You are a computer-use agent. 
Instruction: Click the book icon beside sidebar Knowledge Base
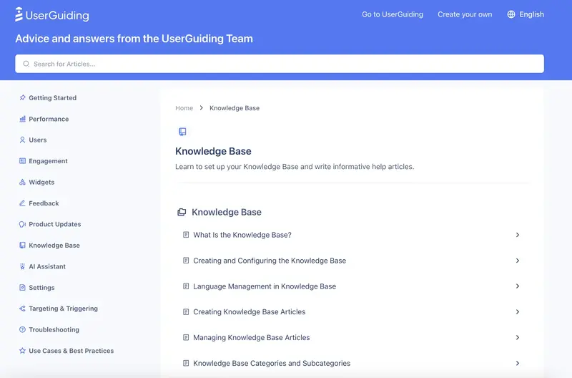pyautogui.click(x=22, y=245)
